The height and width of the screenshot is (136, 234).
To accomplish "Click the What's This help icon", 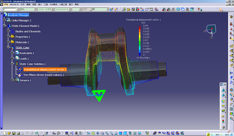I will pos(47,133).
